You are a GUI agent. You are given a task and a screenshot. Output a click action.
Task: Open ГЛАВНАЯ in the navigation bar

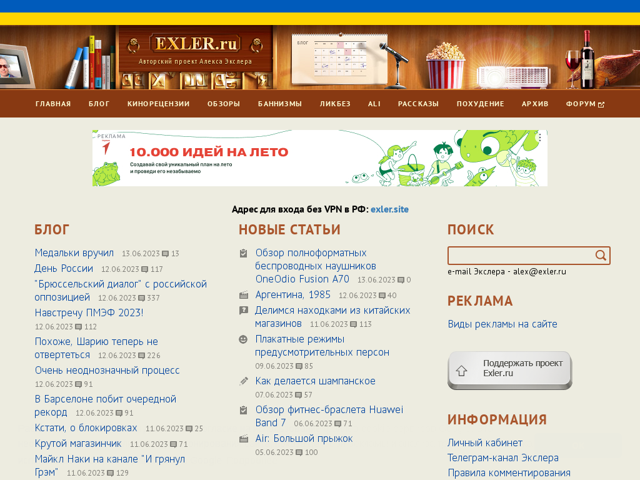pyautogui.click(x=53, y=104)
